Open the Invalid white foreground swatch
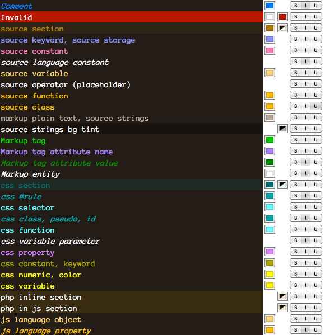325x335 pixels. tap(270, 17)
